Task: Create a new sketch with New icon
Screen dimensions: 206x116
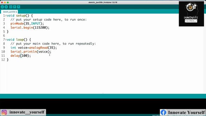Action: tap(11, 7)
